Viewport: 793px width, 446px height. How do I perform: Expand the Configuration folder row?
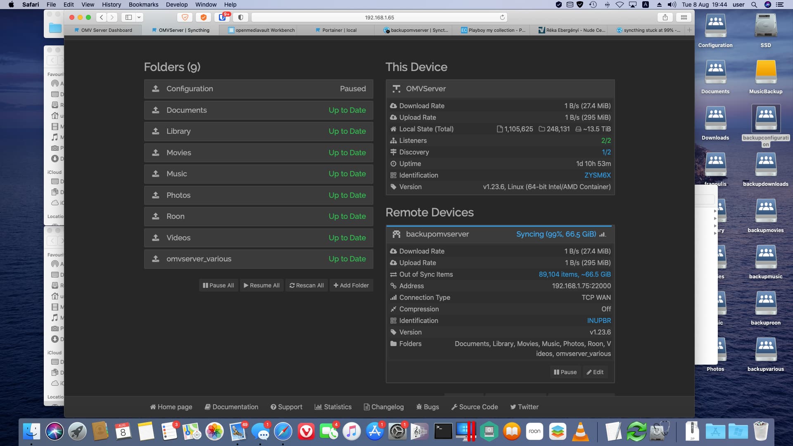pyautogui.click(x=259, y=89)
